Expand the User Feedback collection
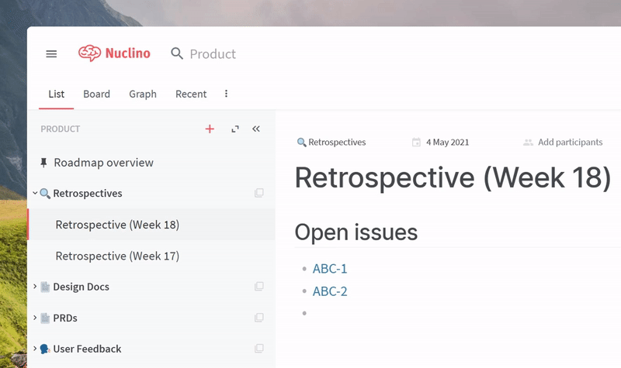The image size is (621, 368). (35, 348)
